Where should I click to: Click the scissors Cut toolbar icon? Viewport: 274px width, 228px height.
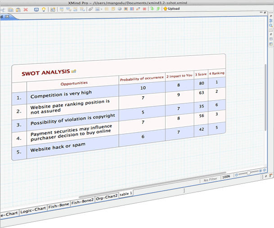coord(3,10)
